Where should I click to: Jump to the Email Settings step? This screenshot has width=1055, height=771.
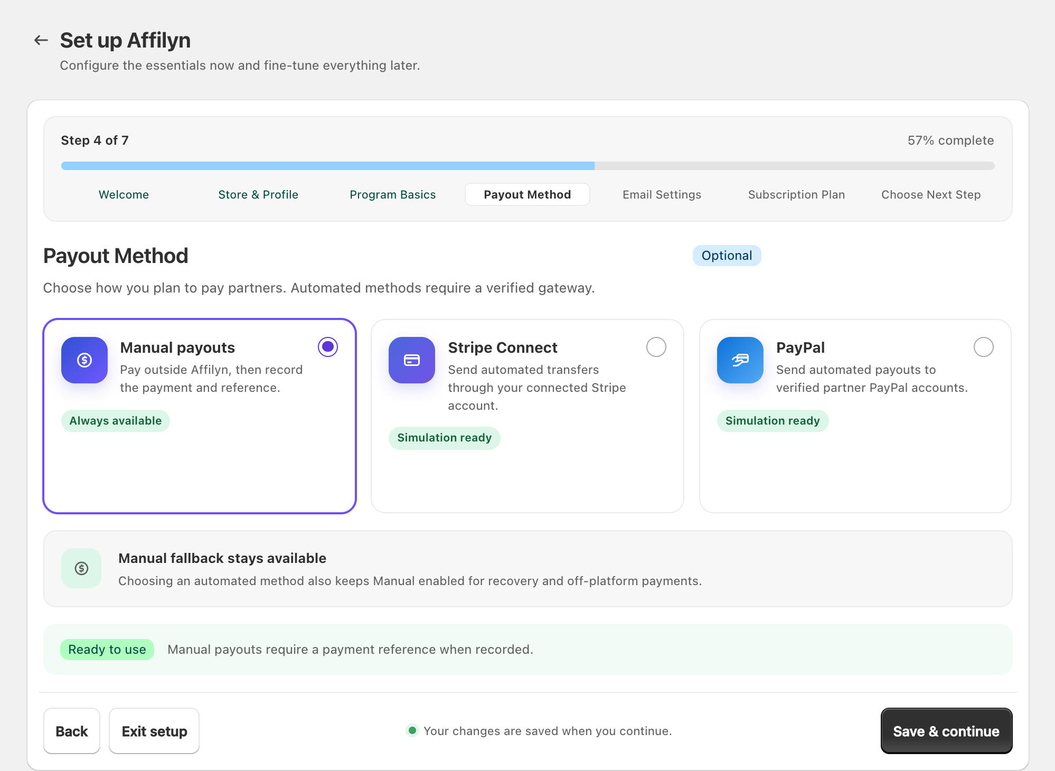(x=662, y=195)
